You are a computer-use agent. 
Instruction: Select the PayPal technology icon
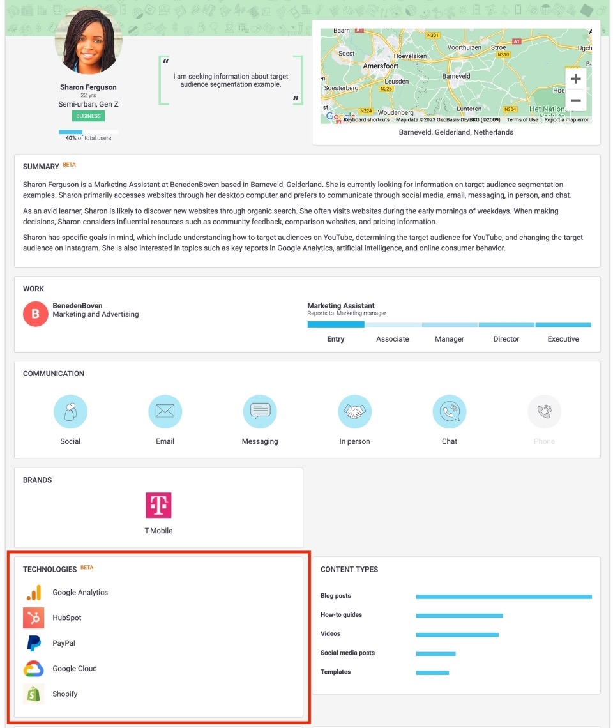tap(33, 643)
